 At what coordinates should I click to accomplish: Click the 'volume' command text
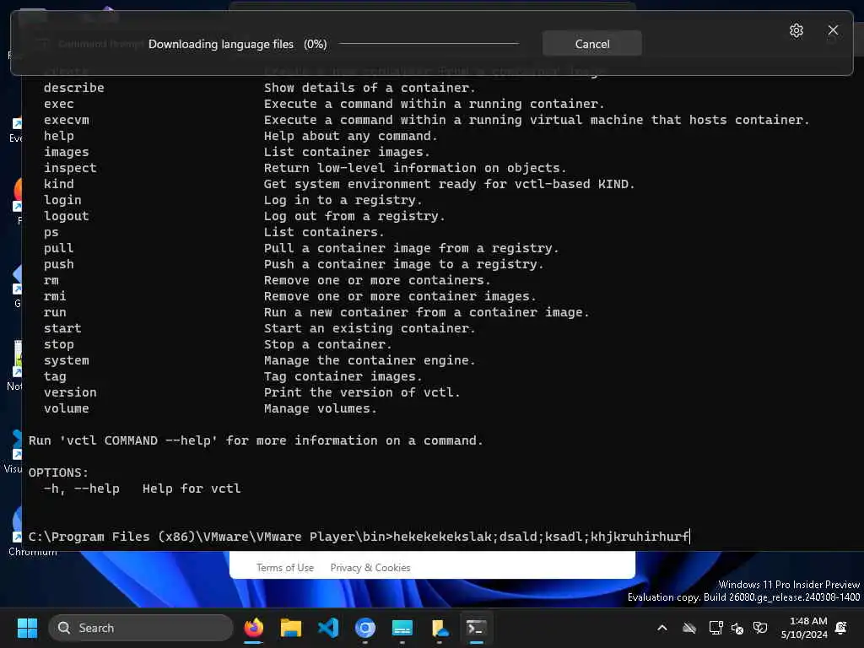tap(66, 408)
